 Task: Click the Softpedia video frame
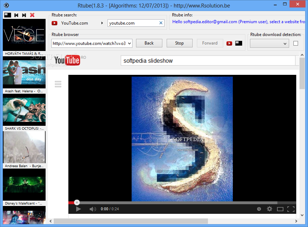[182, 139]
